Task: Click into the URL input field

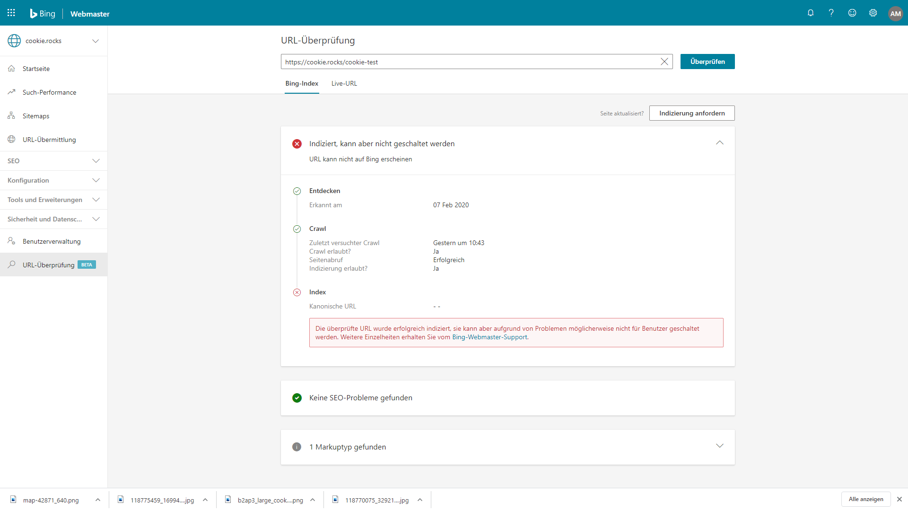Action: click(x=468, y=62)
